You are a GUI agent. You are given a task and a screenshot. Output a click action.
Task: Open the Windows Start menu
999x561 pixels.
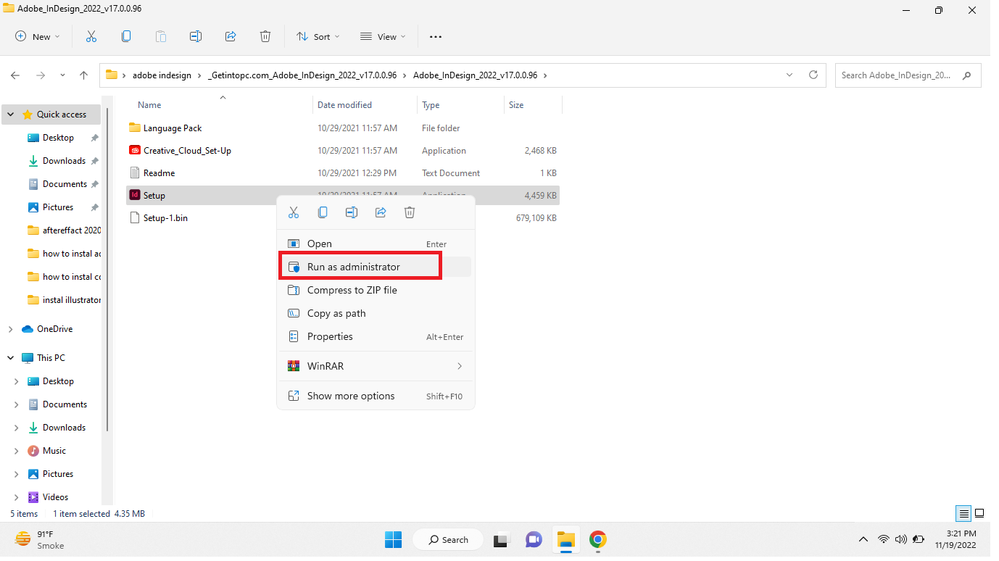pos(393,539)
